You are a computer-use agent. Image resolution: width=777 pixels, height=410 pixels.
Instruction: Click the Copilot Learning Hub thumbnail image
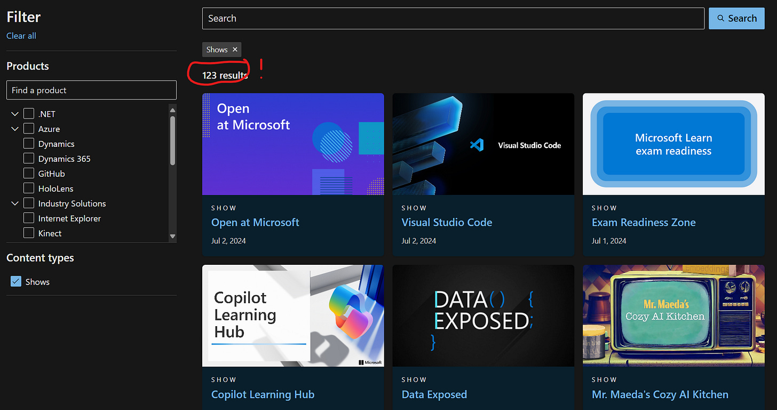point(293,316)
